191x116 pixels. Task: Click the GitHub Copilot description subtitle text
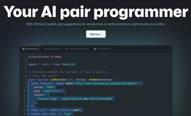[96, 24]
